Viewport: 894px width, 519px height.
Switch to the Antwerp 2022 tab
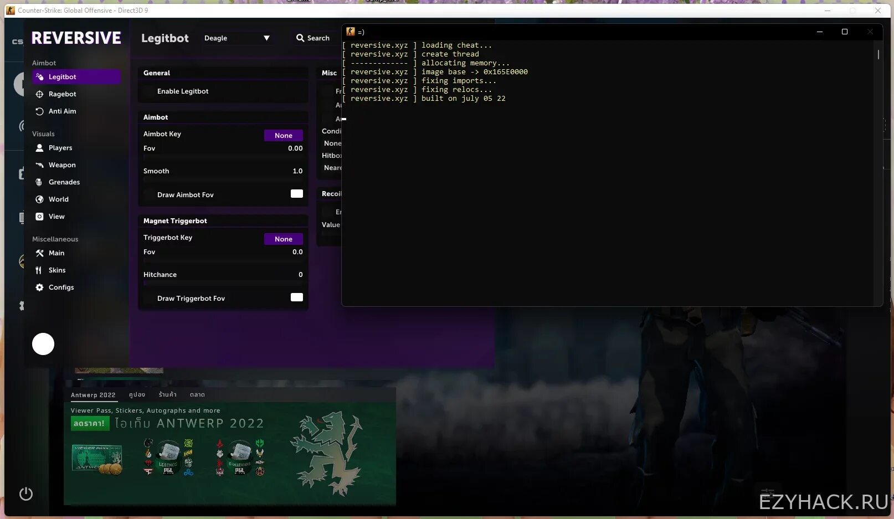tap(93, 395)
